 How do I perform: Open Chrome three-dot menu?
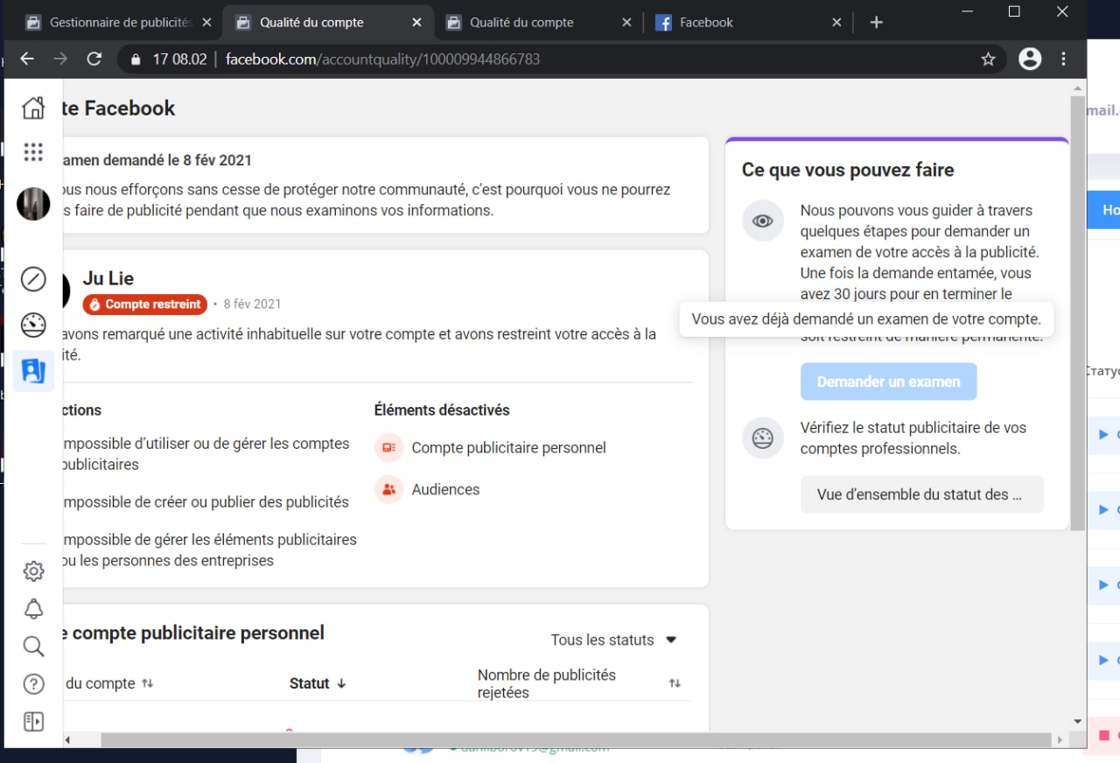1064,59
